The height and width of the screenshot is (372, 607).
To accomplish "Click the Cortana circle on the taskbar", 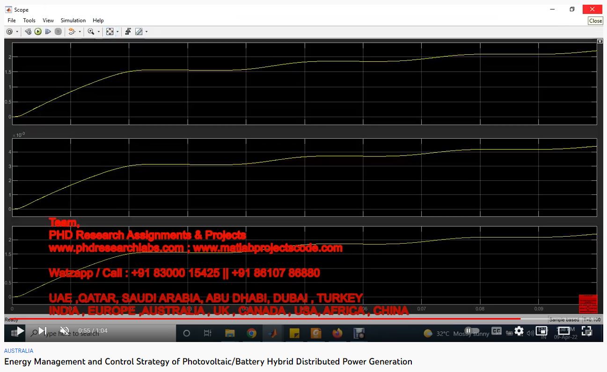I will pos(186,334).
